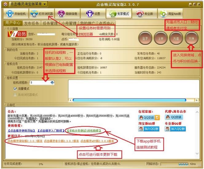Viewport: 204px width, 169px height.
Task: Click the log scrollbar right arrow
Action: [197, 100]
